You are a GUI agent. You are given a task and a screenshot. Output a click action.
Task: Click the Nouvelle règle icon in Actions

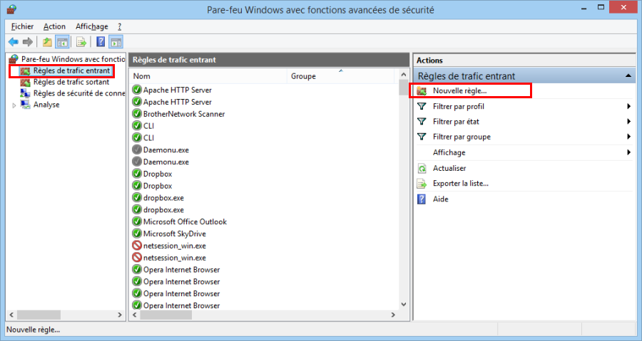point(422,90)
